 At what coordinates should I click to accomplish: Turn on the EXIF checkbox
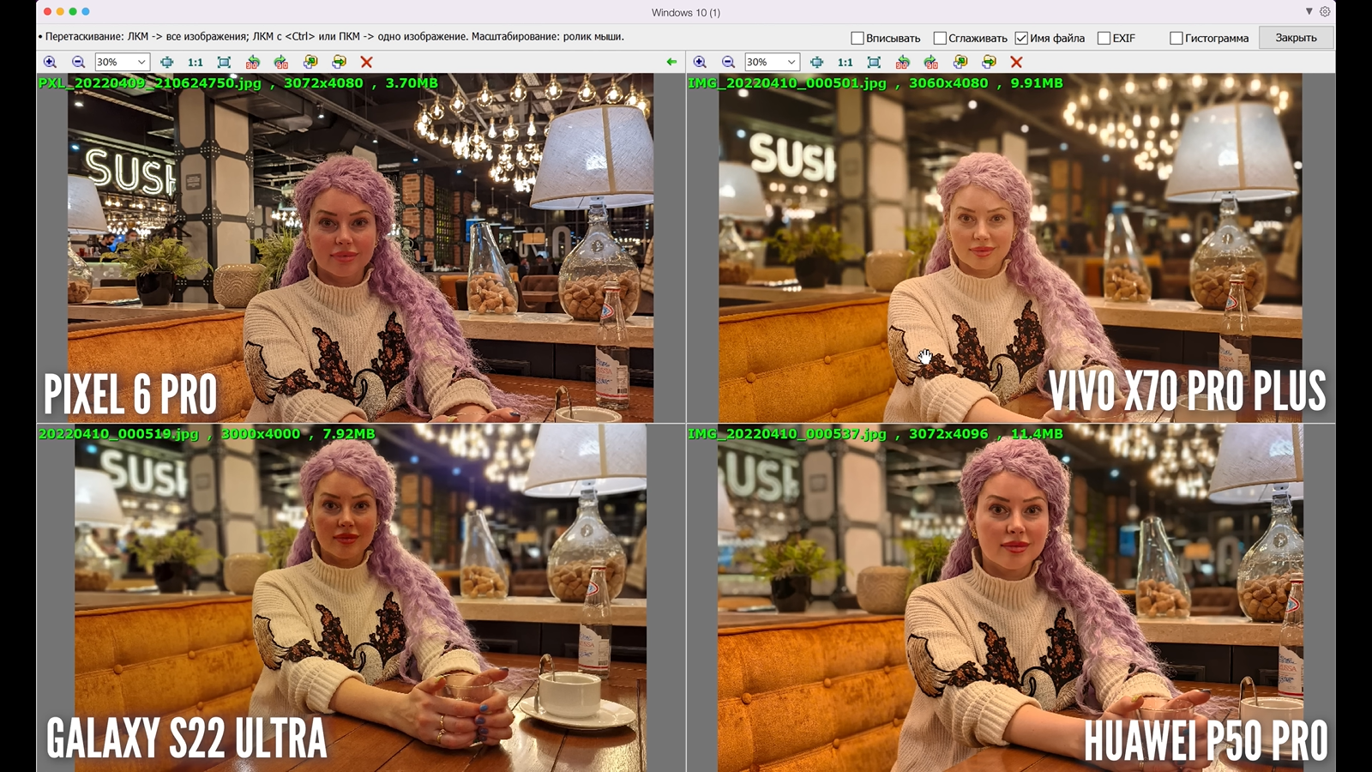click(1104, 38)
